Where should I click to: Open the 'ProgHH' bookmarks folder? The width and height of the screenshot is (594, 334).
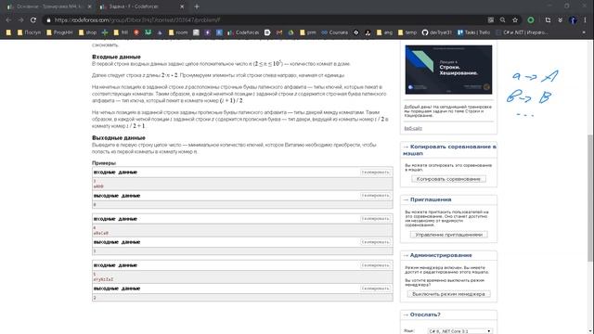[x=59, y=32]
